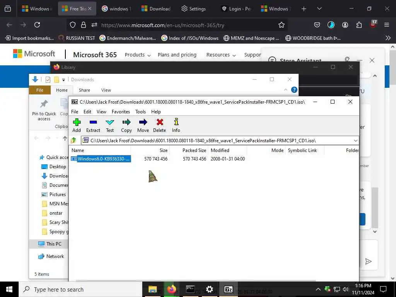Switch to the Share ribbon tab in Explorer
Image resolution: width=396 pixels, height=297 pixels.
click(84, 90)
